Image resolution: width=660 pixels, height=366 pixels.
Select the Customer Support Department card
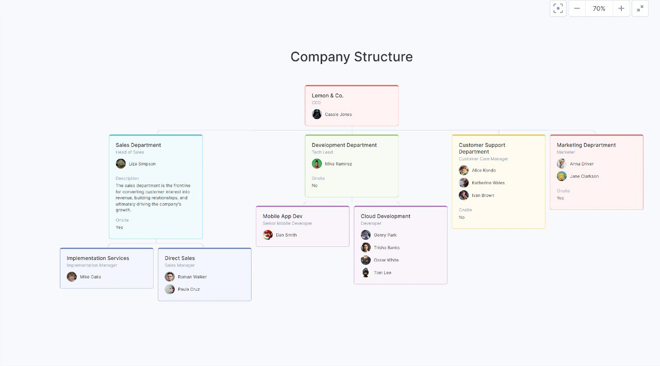pyautogui.click(x=499, y=181)
